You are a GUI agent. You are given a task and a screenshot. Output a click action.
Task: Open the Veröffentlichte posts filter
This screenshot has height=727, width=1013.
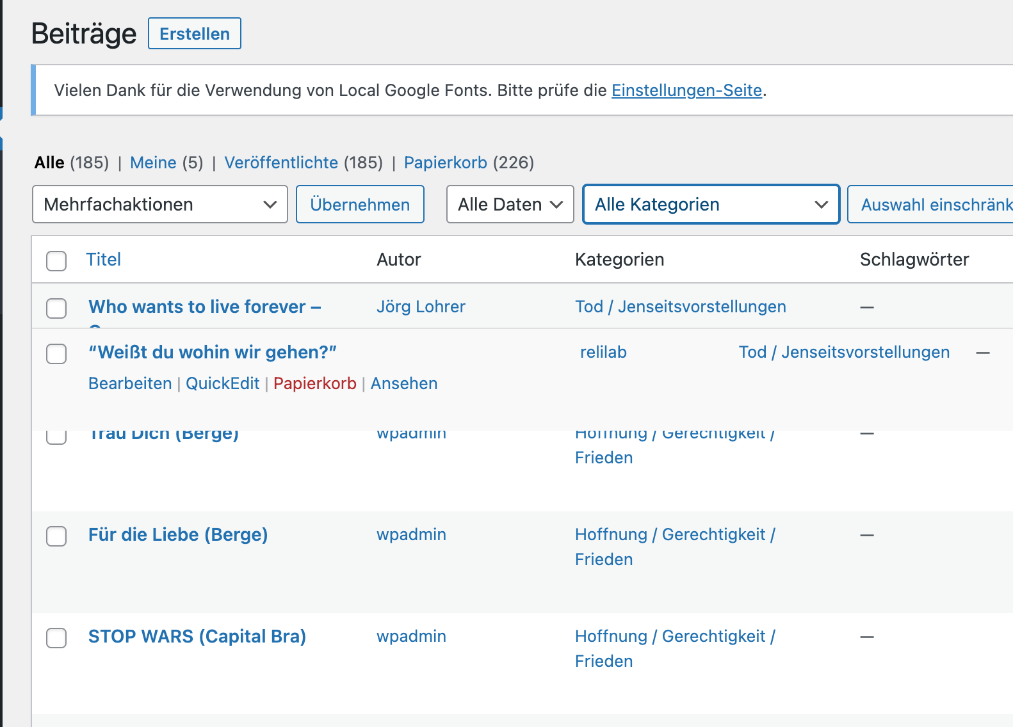click(281, 163)
